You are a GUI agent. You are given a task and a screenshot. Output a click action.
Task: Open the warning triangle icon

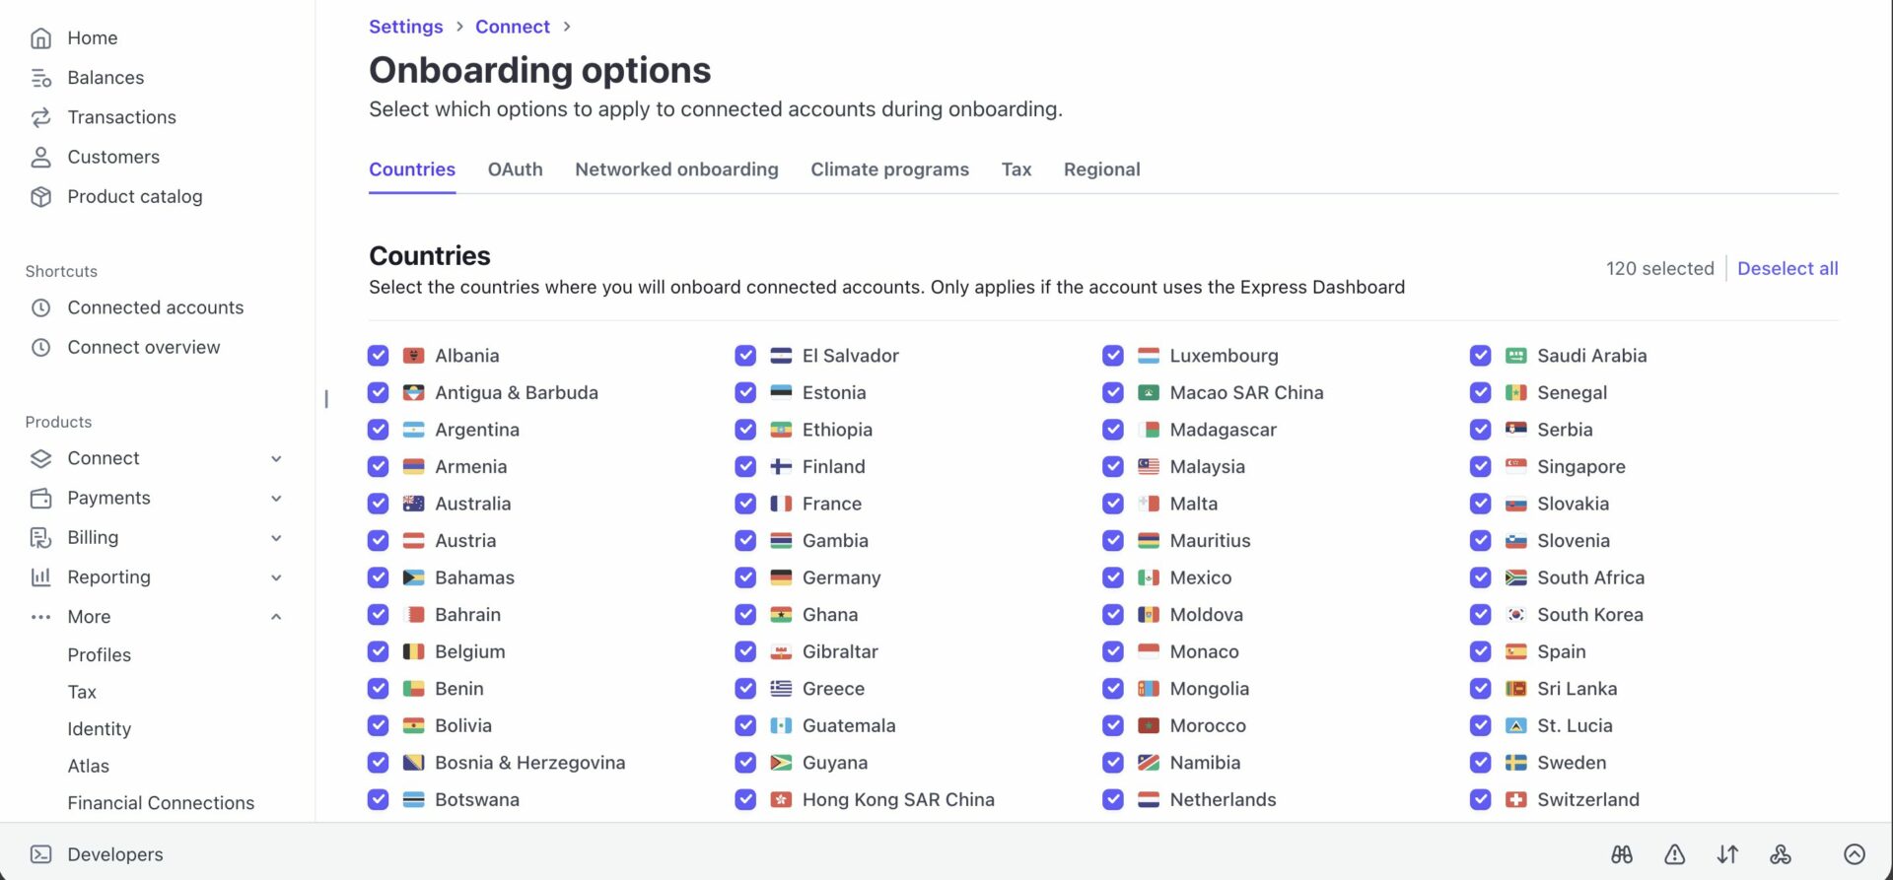1675,854
